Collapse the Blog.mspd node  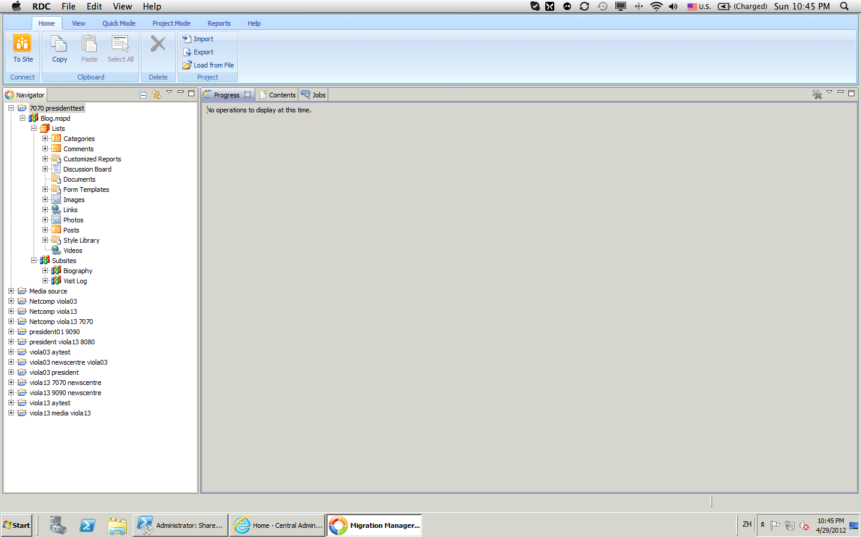23,118
